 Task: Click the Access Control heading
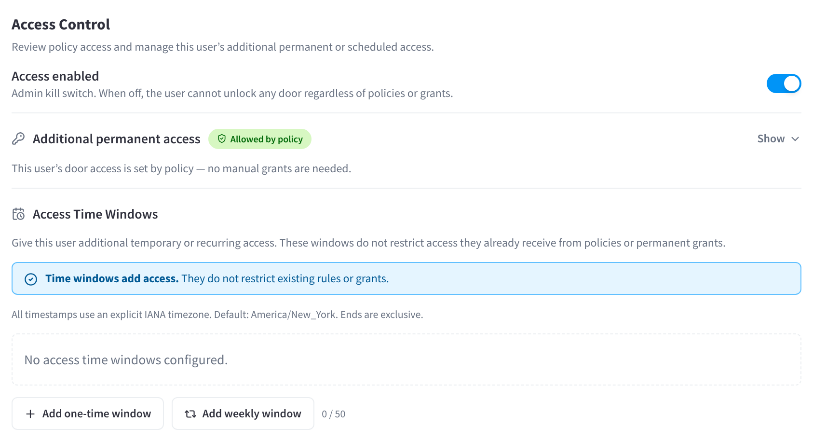[x=61, y=25]
